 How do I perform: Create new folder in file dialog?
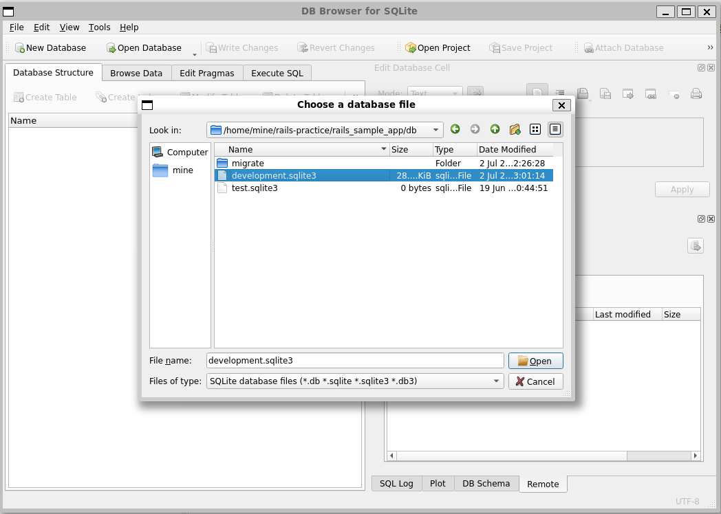click(515, 130)
